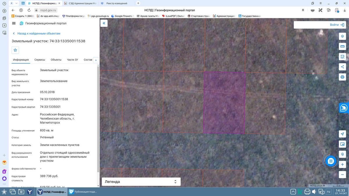The height and width of the screenshot is (196, 349).
Task: Open the Google Планета bookmark
Action: 122,16
